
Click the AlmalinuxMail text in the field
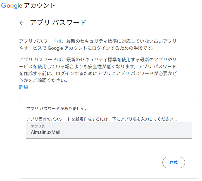[45, 132]
